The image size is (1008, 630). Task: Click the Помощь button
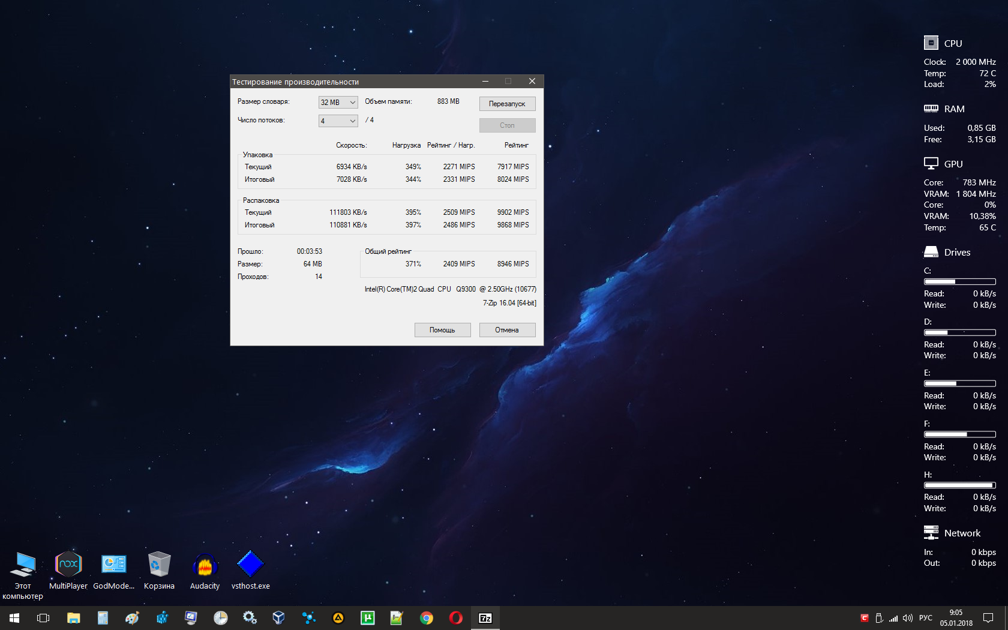click(442, 330)
